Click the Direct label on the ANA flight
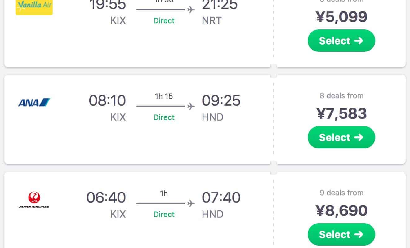Viewport: 410px width, 248px height. 164,117
